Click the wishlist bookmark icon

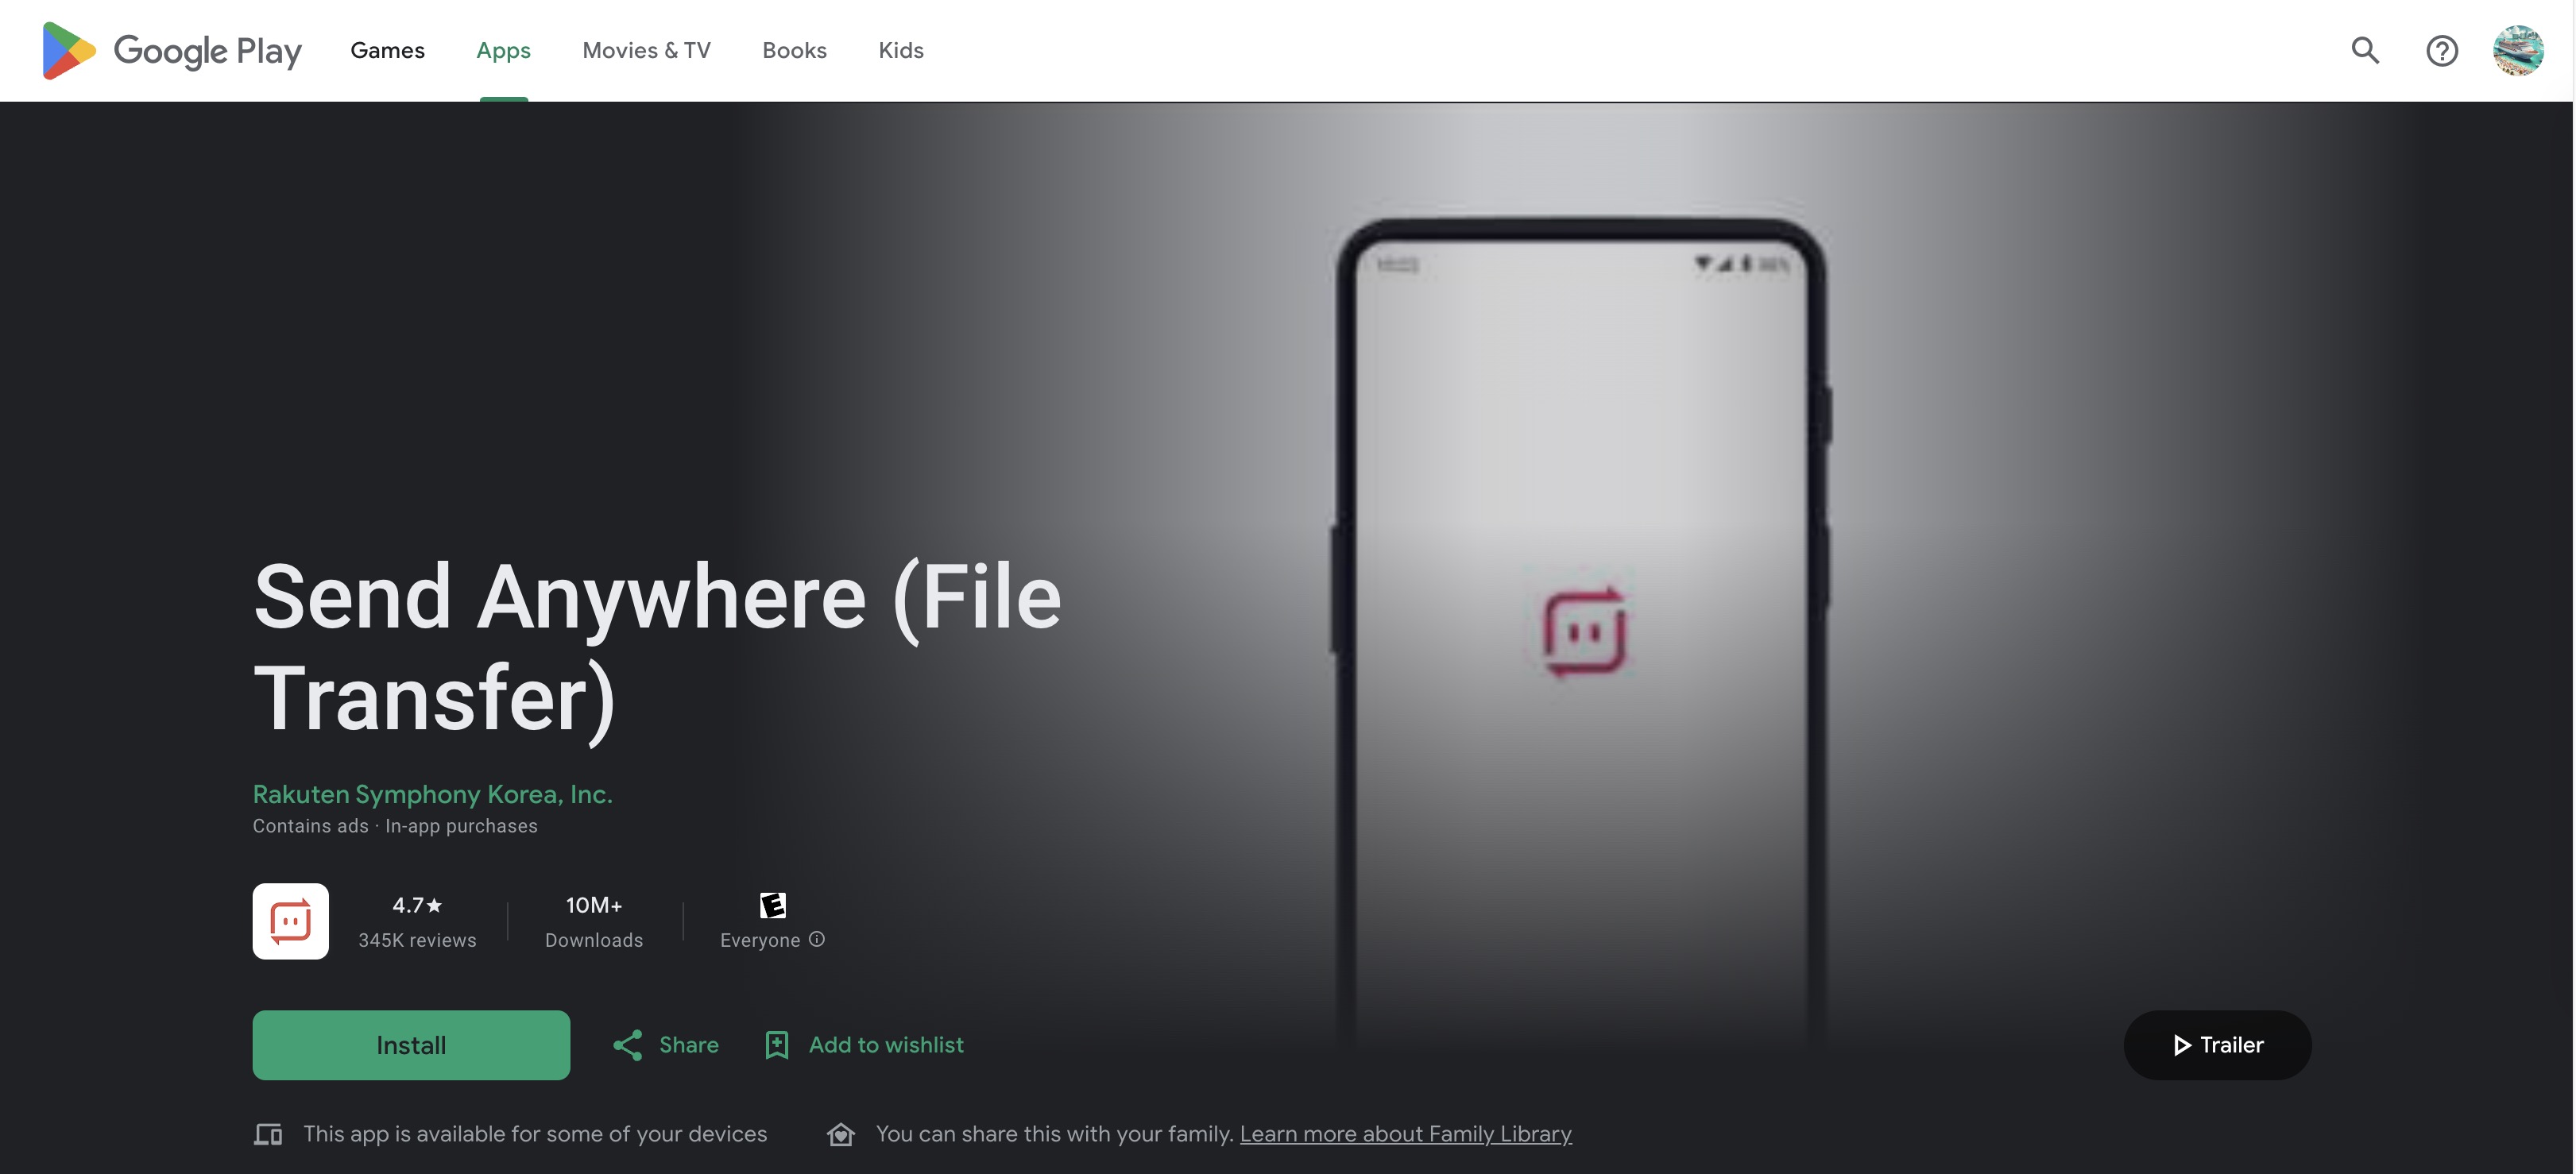(777, 1045)
